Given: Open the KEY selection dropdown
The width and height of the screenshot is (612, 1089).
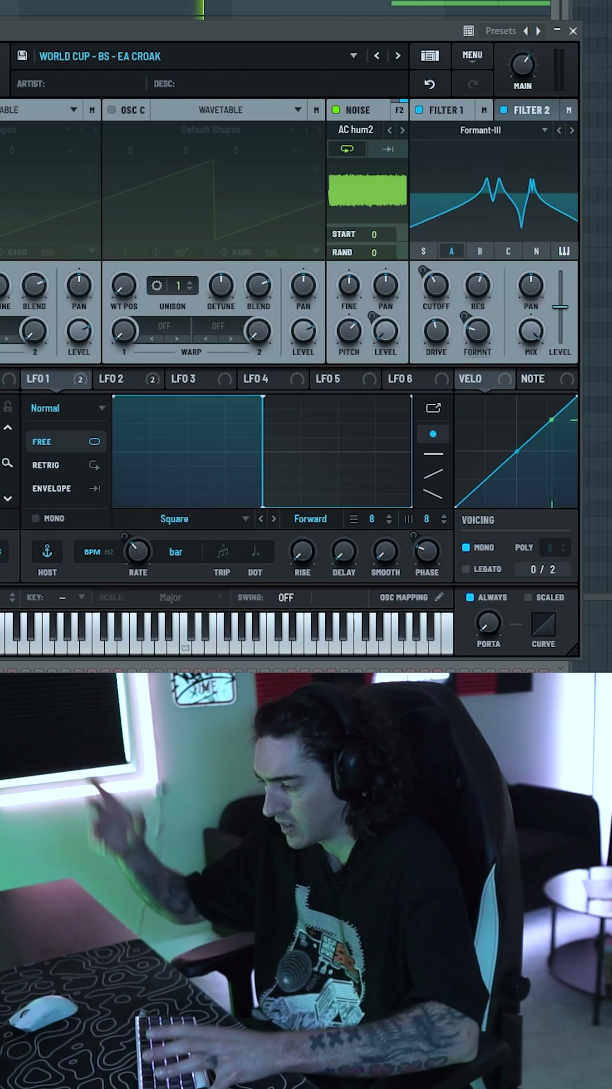Looking at the screenshot, I should coord(72,597).
